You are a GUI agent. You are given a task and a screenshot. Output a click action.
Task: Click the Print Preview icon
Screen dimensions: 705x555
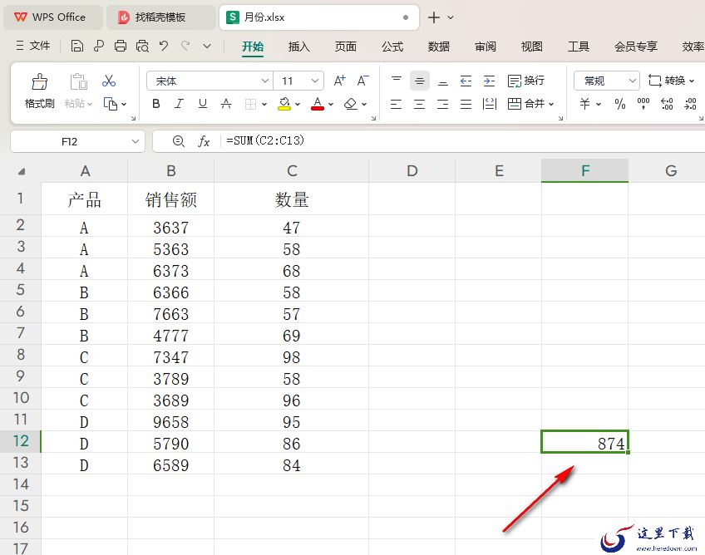point(142,46)
